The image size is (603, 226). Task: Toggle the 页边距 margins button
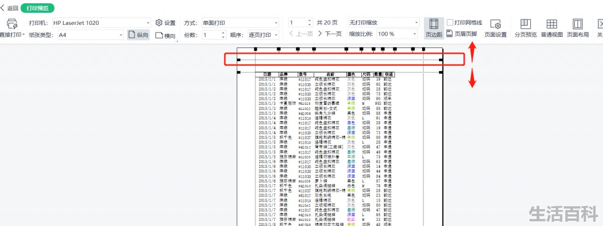click(x=433, y=28)
